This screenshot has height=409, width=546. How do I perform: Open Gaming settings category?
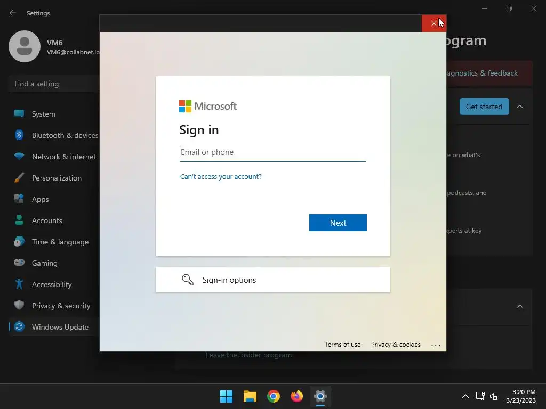tap(54, 263)
